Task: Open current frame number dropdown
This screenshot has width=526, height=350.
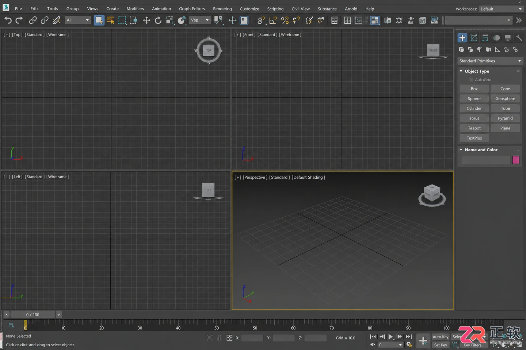Action: coord(390,345)
